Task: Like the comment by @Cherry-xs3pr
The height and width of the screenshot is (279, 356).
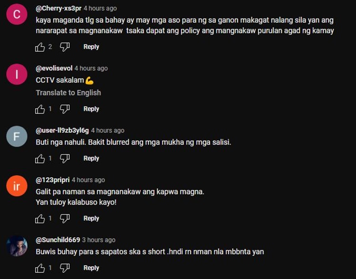Action: [x=40, y=47]
